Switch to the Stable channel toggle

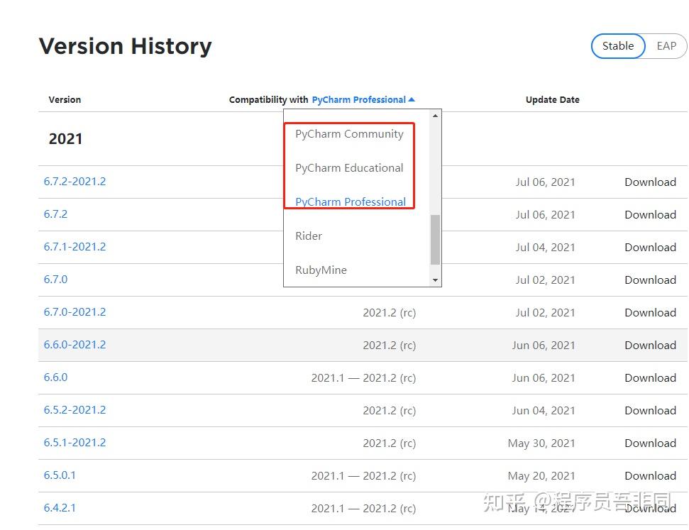pos(617,46)
